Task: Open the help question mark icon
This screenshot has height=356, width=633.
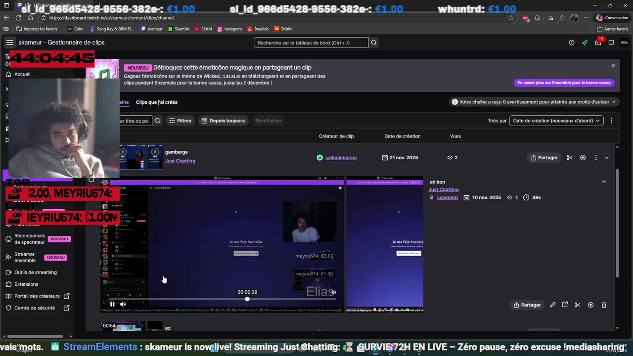Action: (x=572, y=43)
